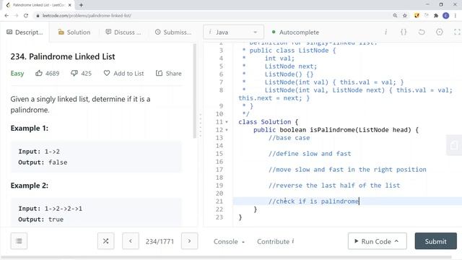Open the problem list hamburger icon

point(19,241)
